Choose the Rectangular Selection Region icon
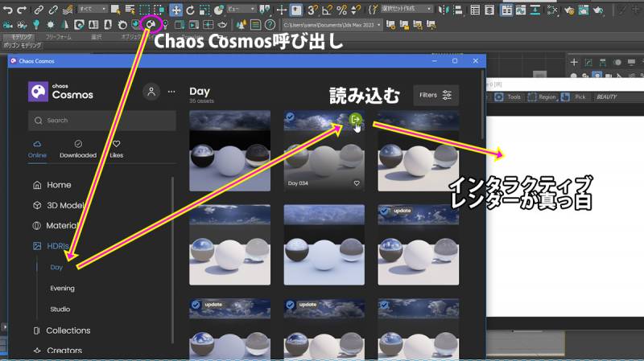This screenshot has width=644, height=361. (144, 10)
